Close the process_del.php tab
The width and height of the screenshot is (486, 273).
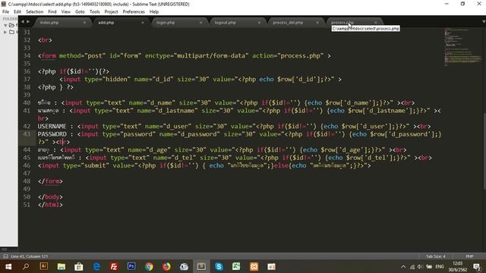click(317, 23)
